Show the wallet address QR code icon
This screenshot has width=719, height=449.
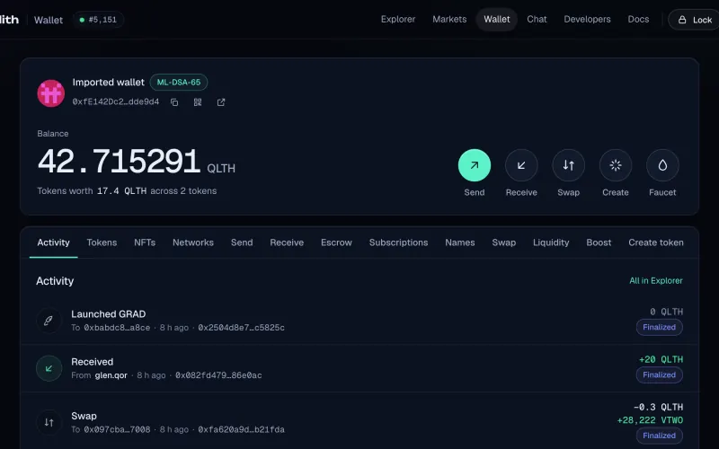(198, 102)
